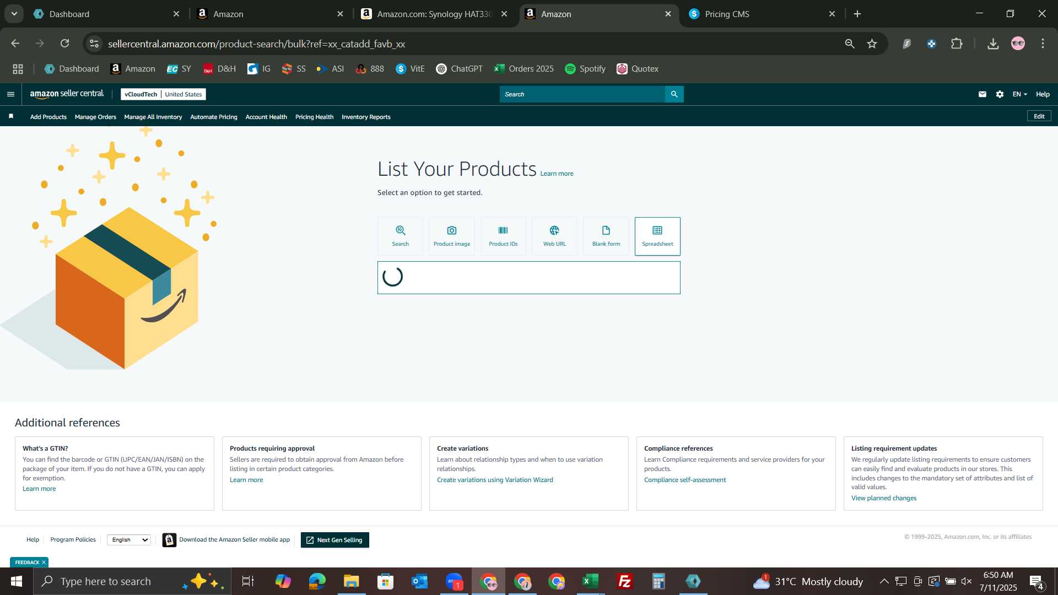Open Outlook from the taskbar
The width and height of the screenshot is (1058, 595).
tap(419, 581)
